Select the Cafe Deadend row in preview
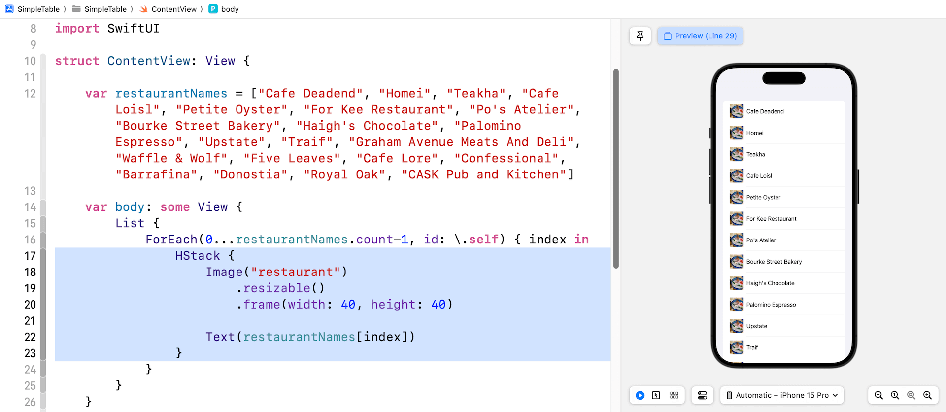The image size is (946, 412). pyautogui.click(x=783, y=111)
